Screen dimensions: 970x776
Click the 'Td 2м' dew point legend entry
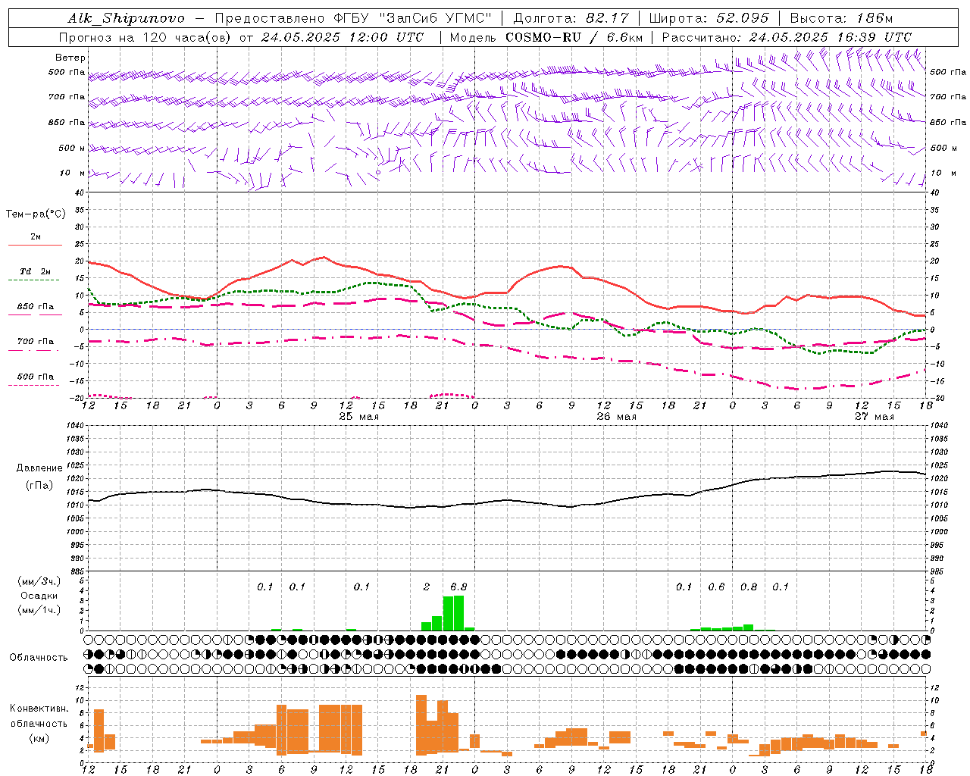click(35, 271)
